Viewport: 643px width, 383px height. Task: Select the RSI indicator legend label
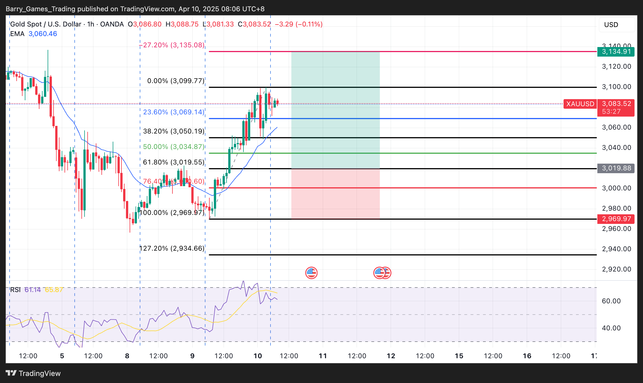(x=15, y=290)
